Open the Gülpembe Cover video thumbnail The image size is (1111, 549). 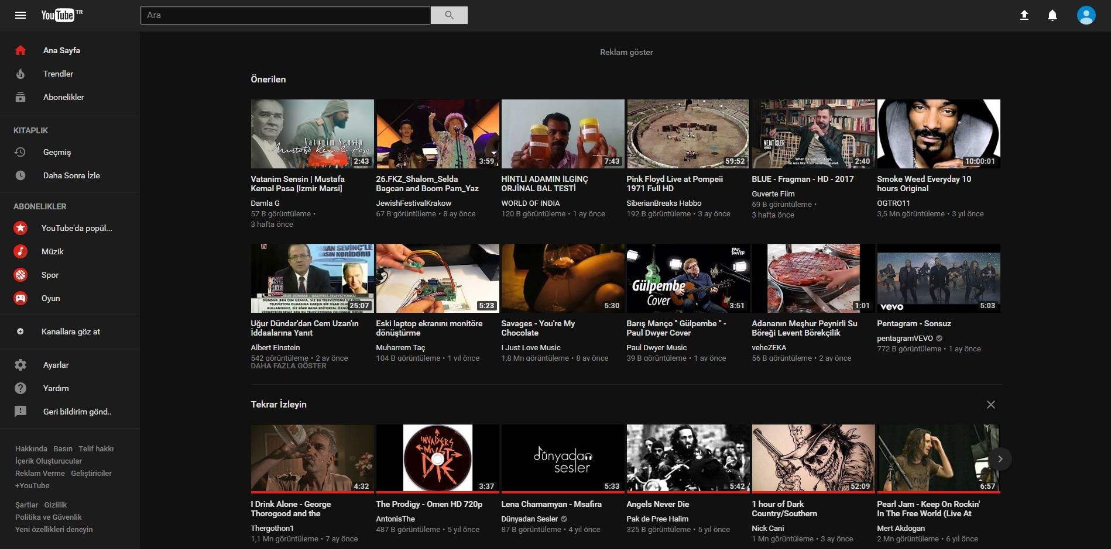[688, 278]
